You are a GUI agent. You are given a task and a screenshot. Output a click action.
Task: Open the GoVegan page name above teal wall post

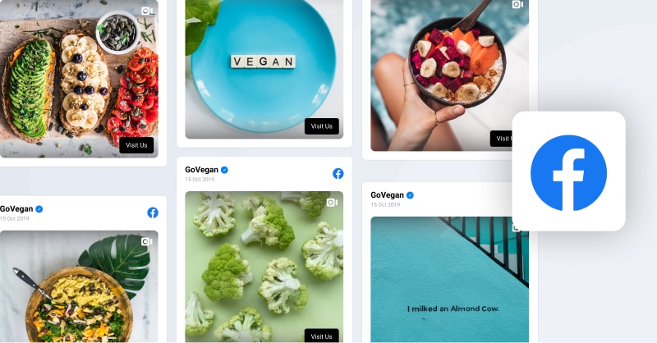click(x=387, y=195)
